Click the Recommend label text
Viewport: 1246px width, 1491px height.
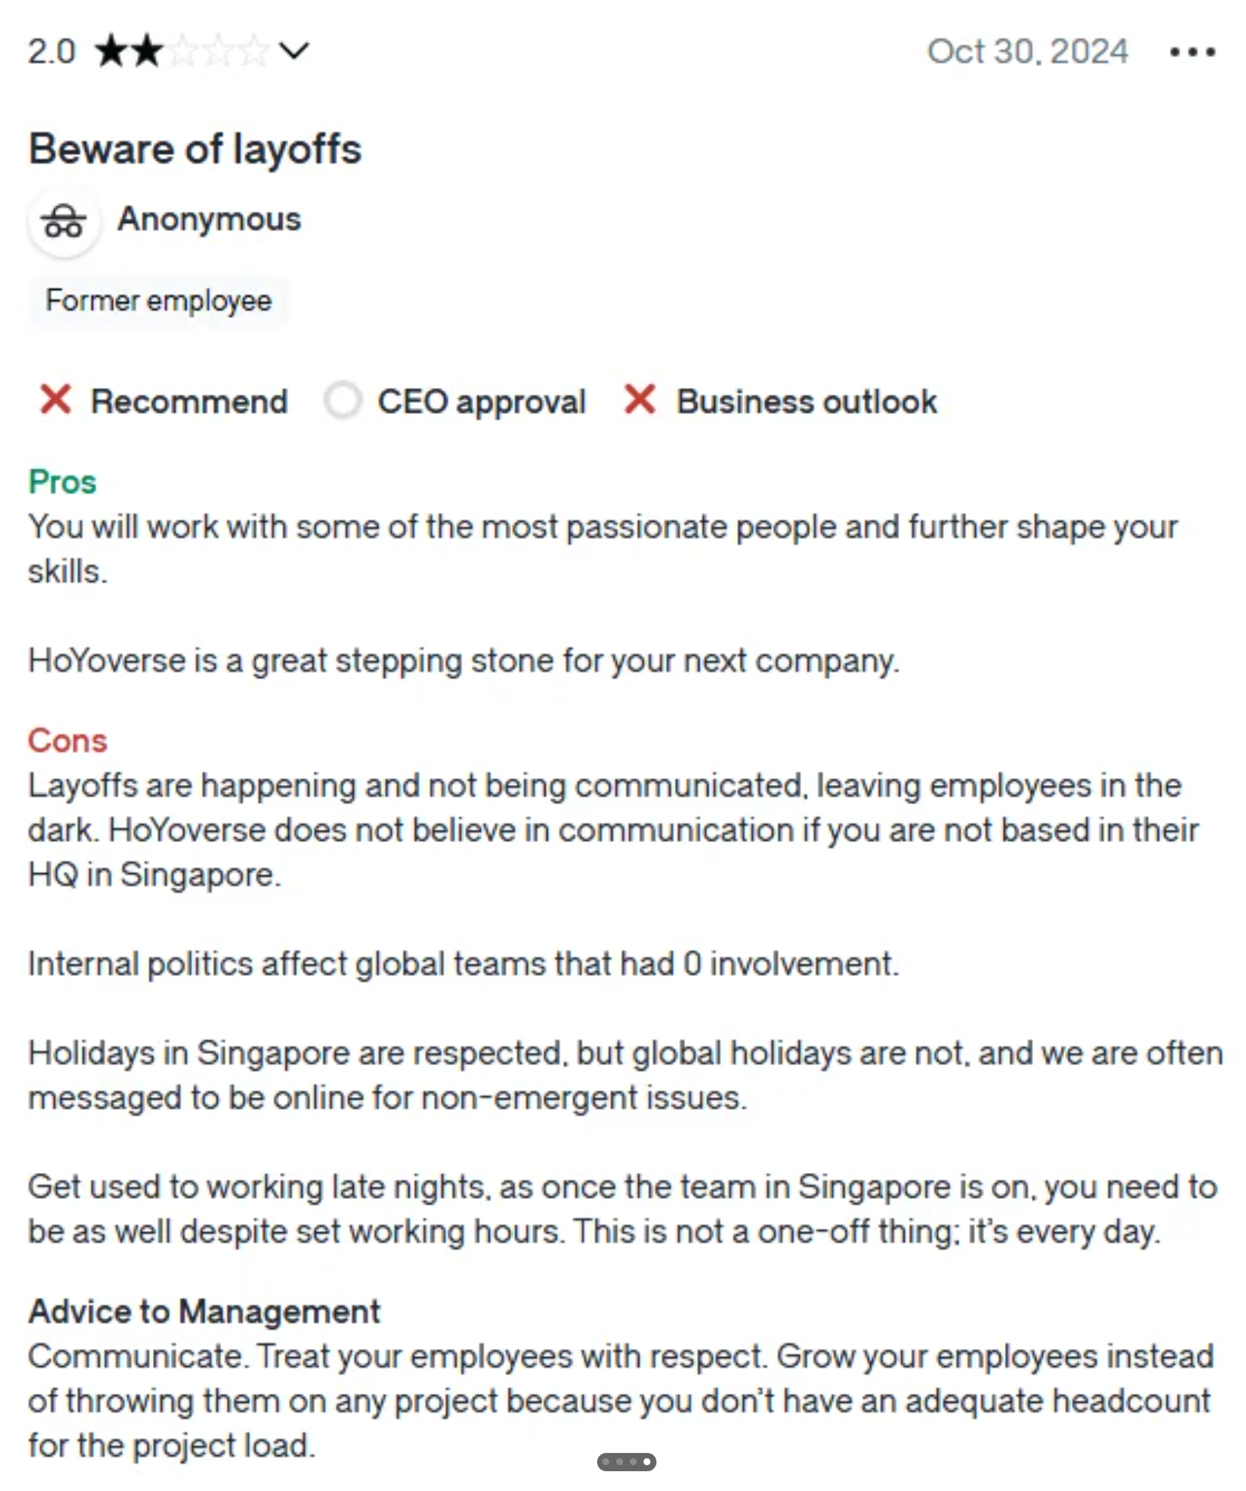[x=189, y=402]
